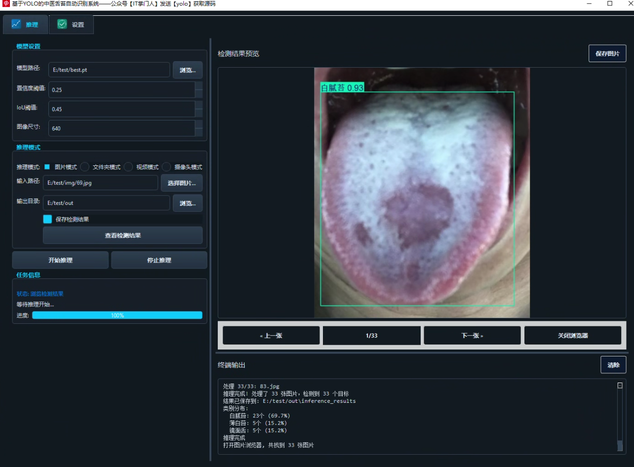This screenshot has height=467, width=634.
Task: Click the 模型路径 input field
Action: [x=109, y=70]
